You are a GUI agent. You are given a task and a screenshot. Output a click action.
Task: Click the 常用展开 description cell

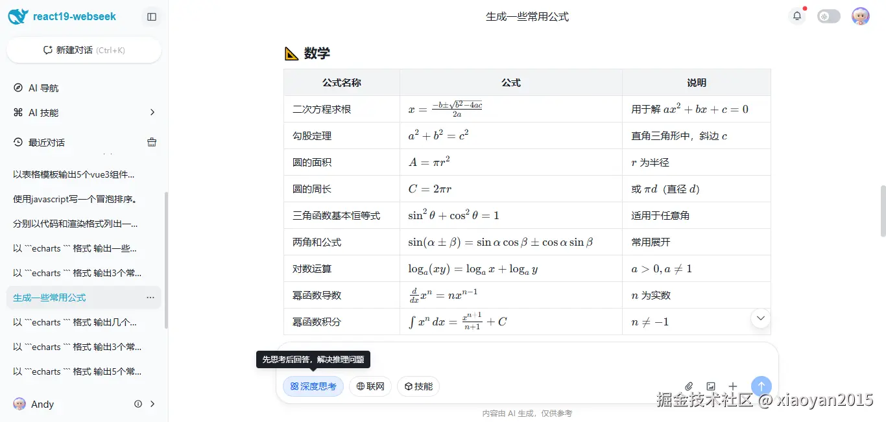[697, 242]
